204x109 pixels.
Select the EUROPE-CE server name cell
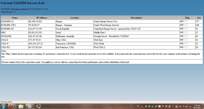click(x=15, y=29)
